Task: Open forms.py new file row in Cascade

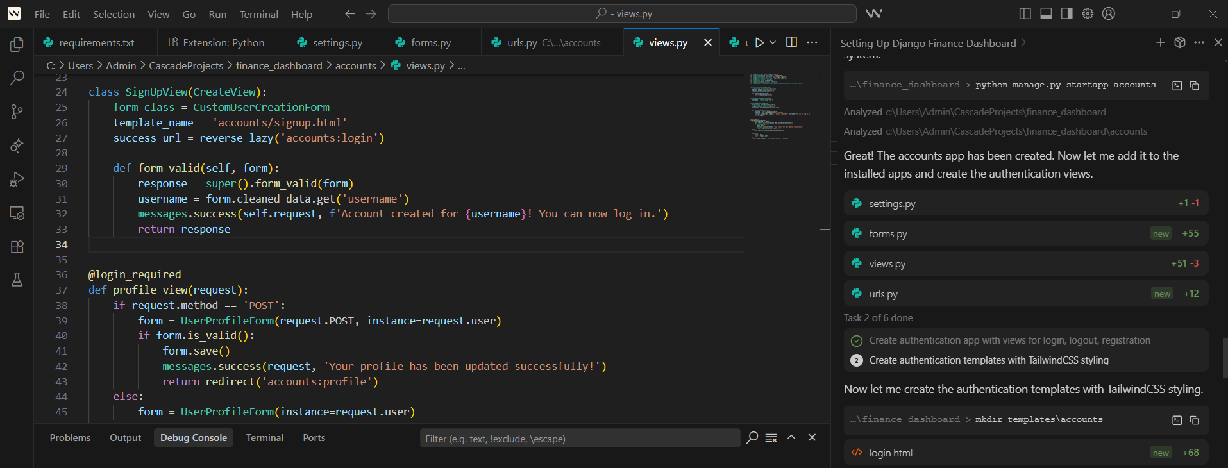Action: pyautogui.click(x=1026, y=233)
